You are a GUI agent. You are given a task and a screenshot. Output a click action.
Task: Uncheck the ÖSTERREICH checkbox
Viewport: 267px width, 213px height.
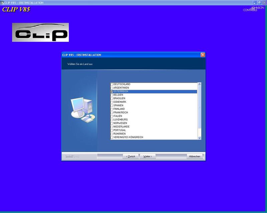[x=112, y=92]
